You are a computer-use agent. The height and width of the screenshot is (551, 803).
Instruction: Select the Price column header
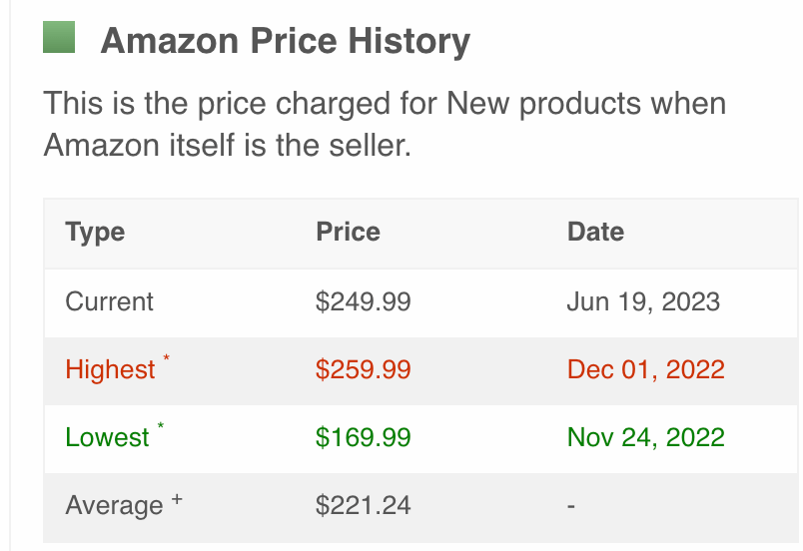click(348, 233)
